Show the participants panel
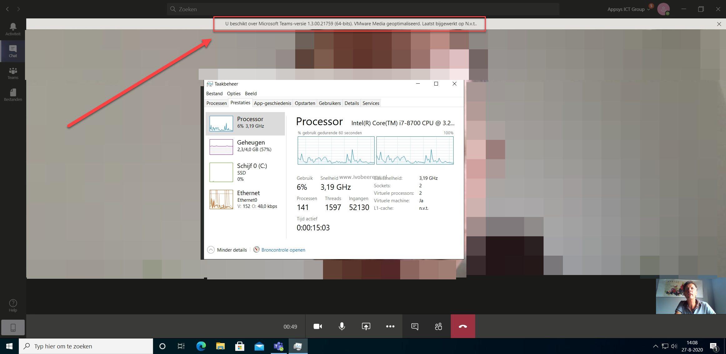 click(439, 326)
